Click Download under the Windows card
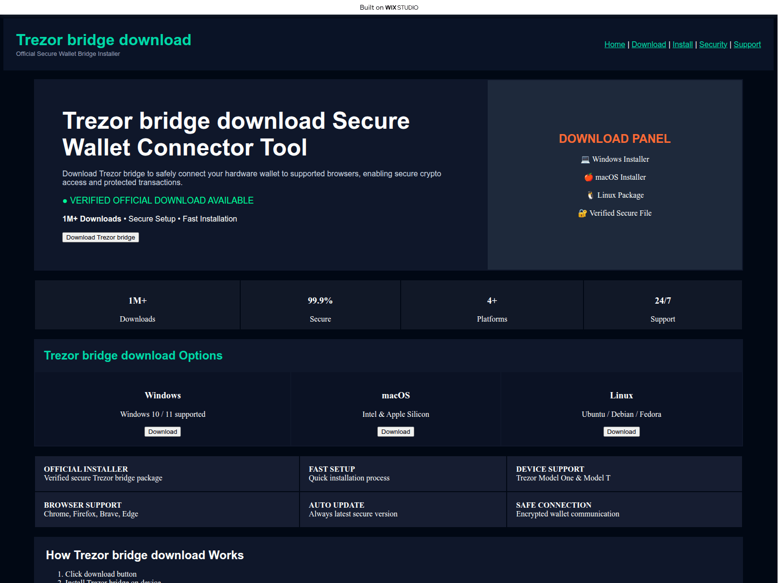 (163, 431)
